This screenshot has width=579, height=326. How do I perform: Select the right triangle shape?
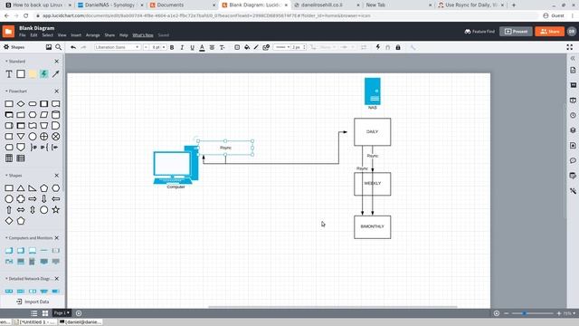click(33, 188)
